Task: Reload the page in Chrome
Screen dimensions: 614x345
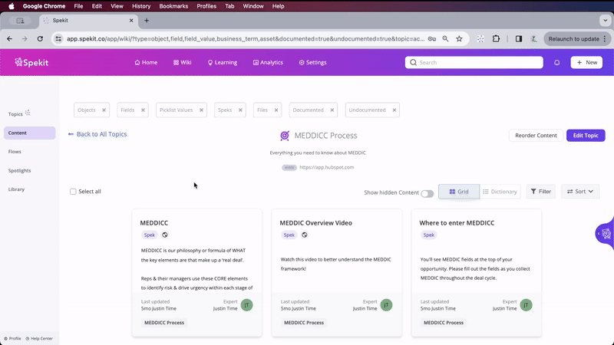Action: coord(40,39)
